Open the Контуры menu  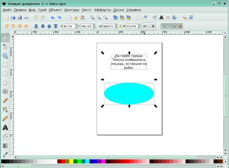tap(72, 10)
